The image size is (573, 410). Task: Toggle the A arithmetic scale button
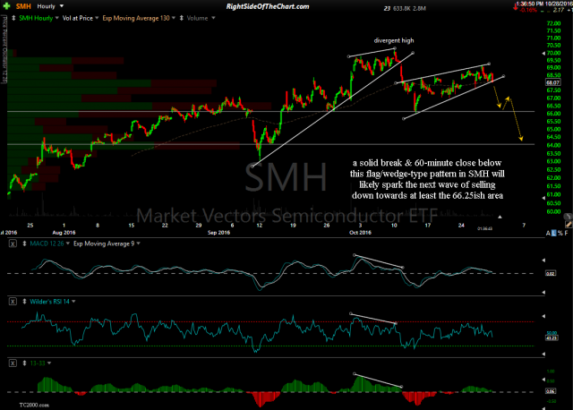pos(548,233)
